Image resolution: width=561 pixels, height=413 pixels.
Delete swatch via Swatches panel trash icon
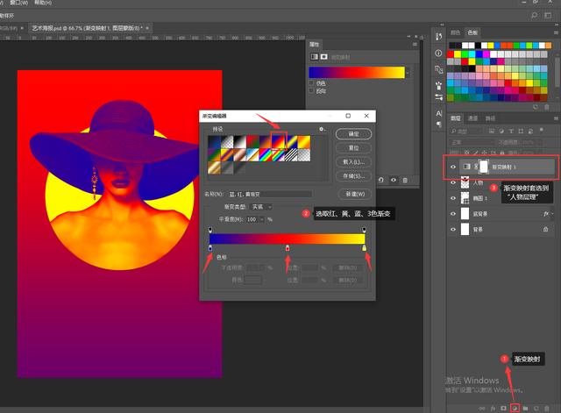[x=547, y=107]
